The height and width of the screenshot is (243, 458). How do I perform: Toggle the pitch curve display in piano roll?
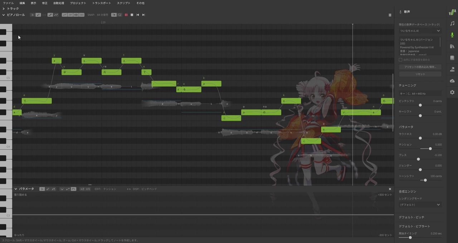tap(64, 15)
